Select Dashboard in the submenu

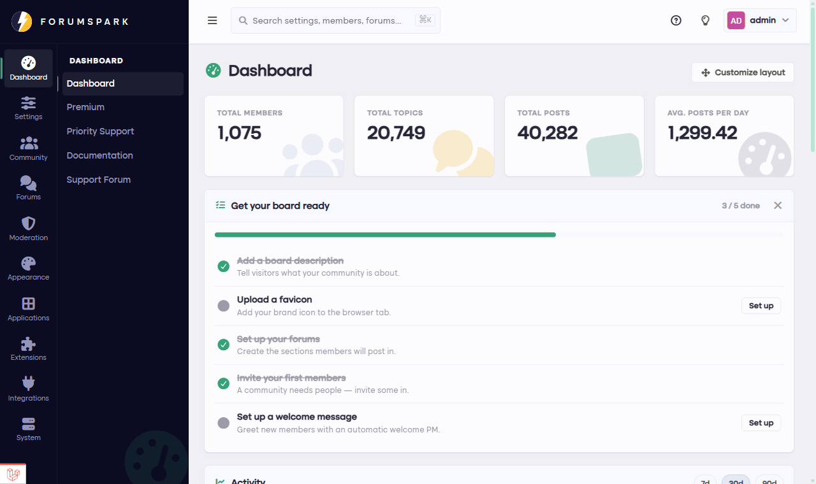pos(123,83)
